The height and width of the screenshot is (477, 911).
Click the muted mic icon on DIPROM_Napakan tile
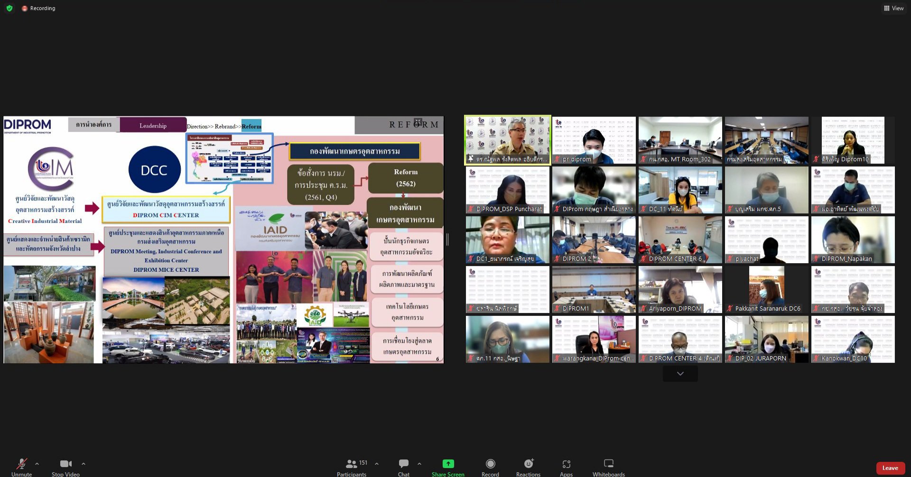click(x=817, y=259)
